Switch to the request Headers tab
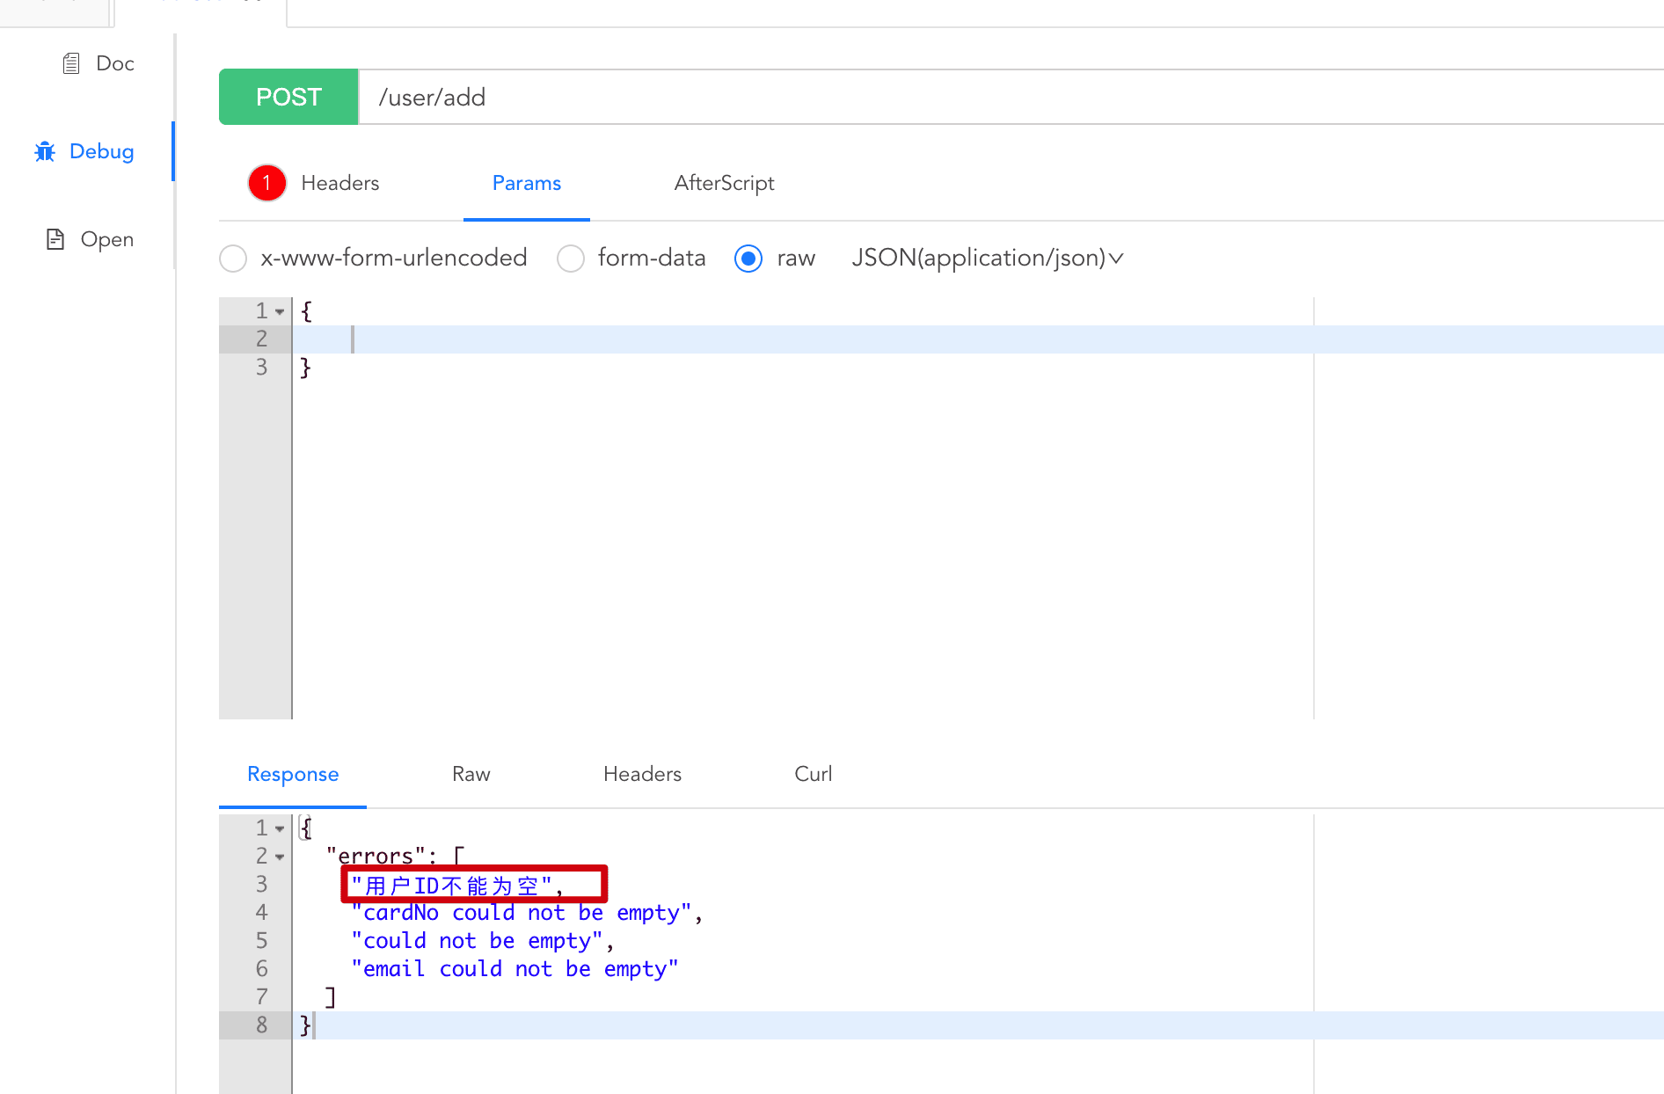This screenshot has height=1094, width=1664. pos(339,183)
